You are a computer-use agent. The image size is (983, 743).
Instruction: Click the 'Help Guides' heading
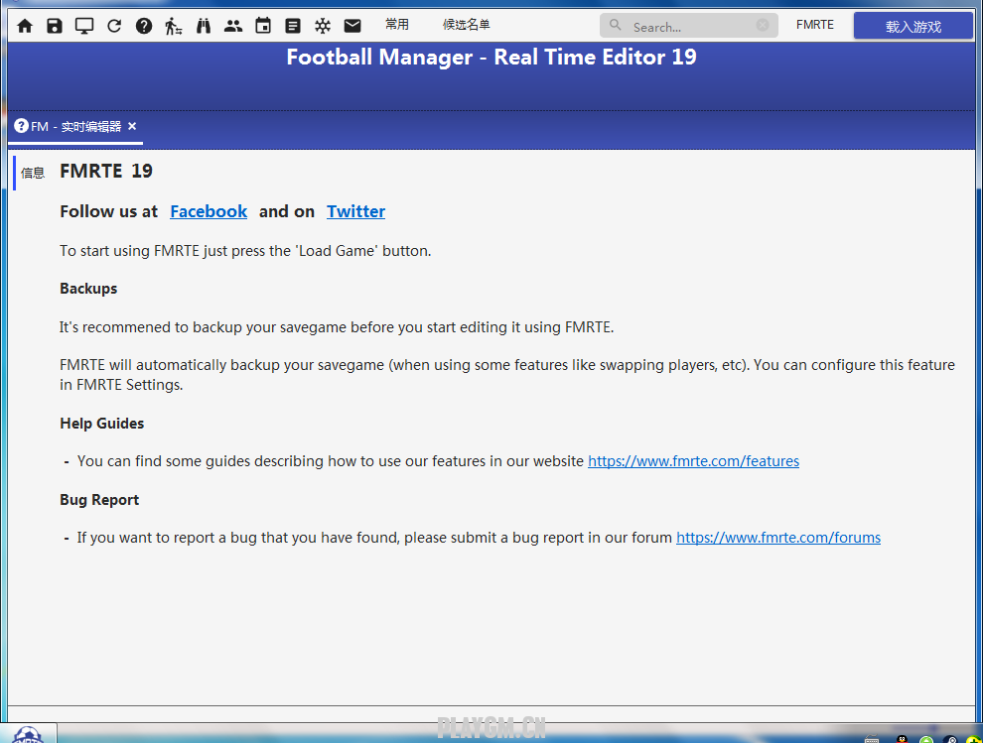102,424
